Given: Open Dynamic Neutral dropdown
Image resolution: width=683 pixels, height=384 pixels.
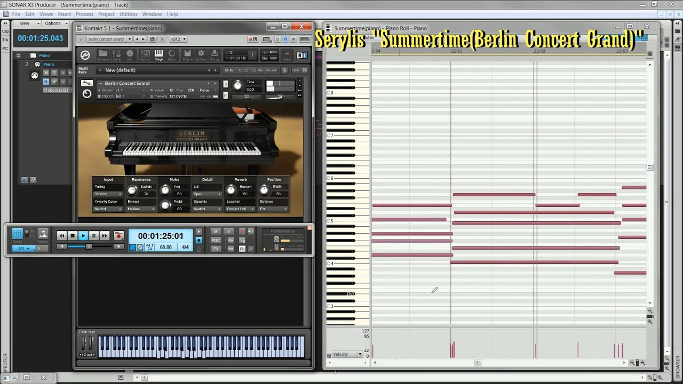Looking at the screenshot, I should (x=207, y=209).
